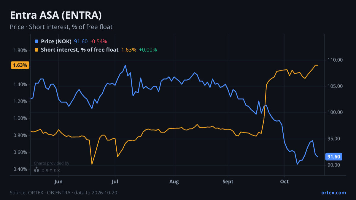Click the Price (NOK) legend label
356x200 pixels.
(x=56, y=41)
